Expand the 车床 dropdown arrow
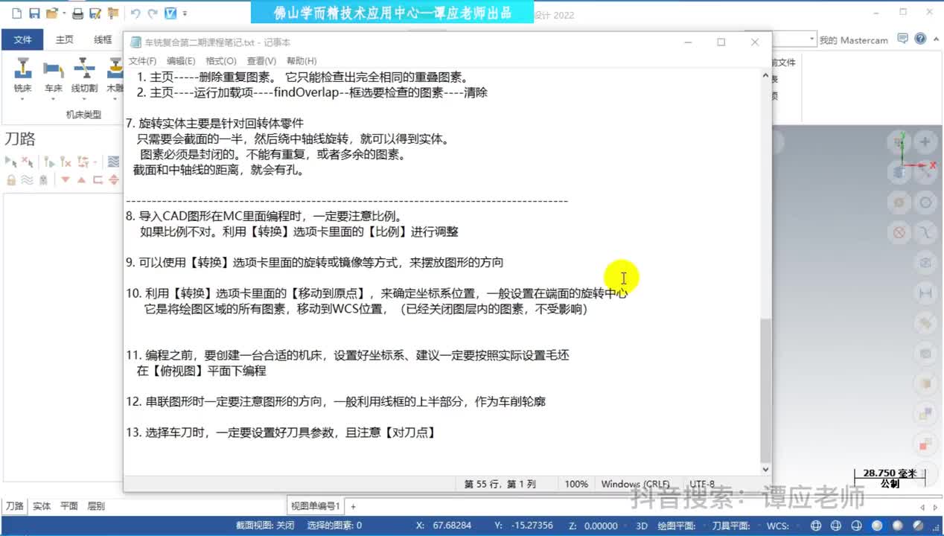Viewport: 944px width, 536px height. tap(53, 98)
